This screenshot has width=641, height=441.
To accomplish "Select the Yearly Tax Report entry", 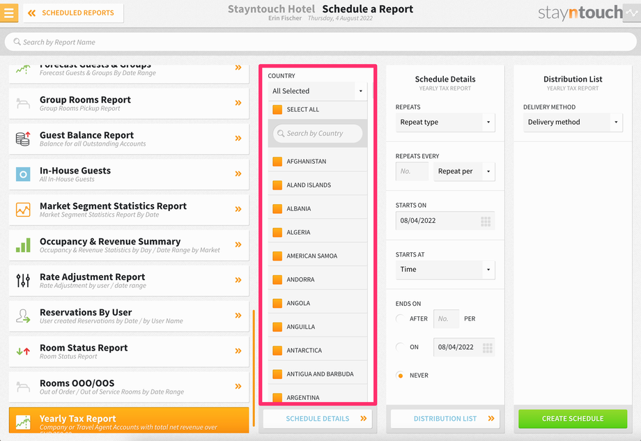I will click(129, 420).
